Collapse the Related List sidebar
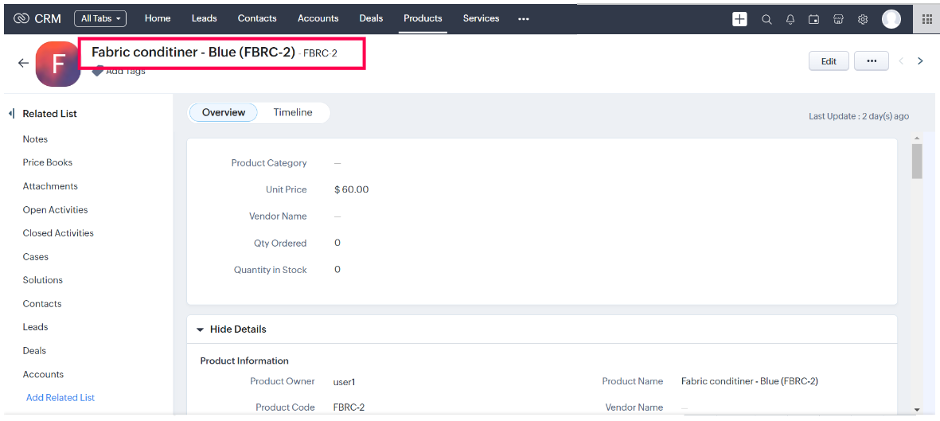940x421 pixels. 11,114
